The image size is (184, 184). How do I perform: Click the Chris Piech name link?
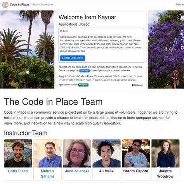18,171
